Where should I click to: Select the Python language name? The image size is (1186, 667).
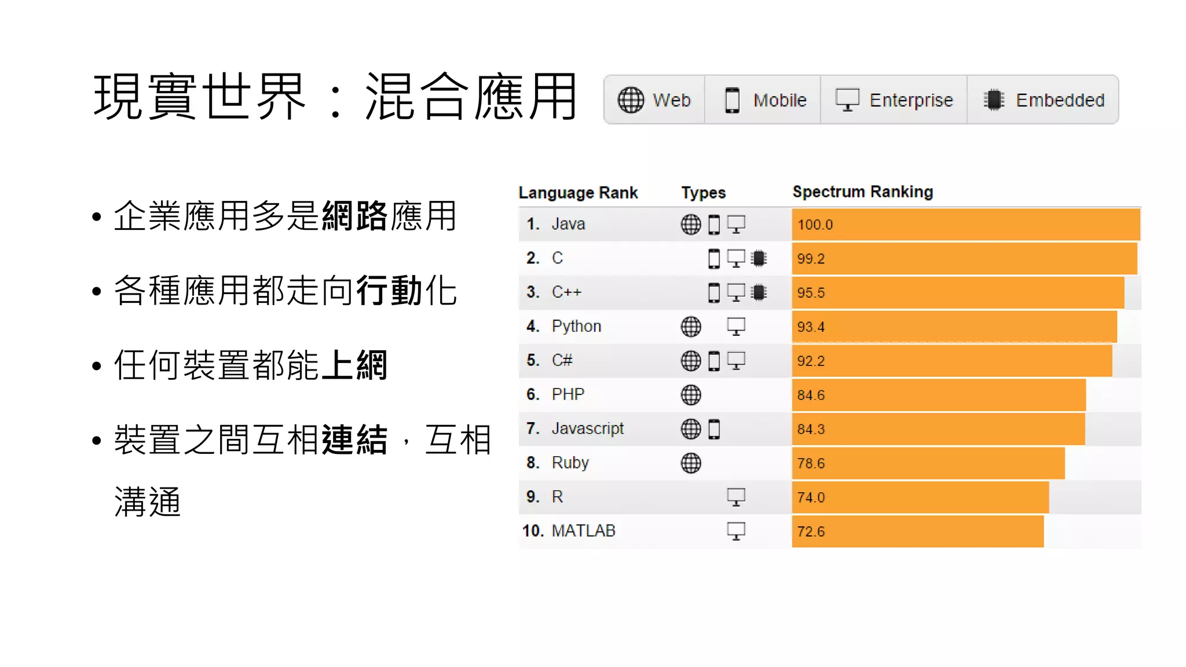[x=576, y=327]
